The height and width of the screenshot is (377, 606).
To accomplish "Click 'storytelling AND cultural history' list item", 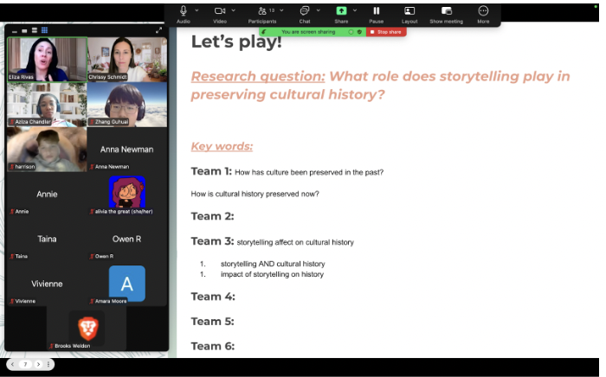I will click(x=273, y=264).
